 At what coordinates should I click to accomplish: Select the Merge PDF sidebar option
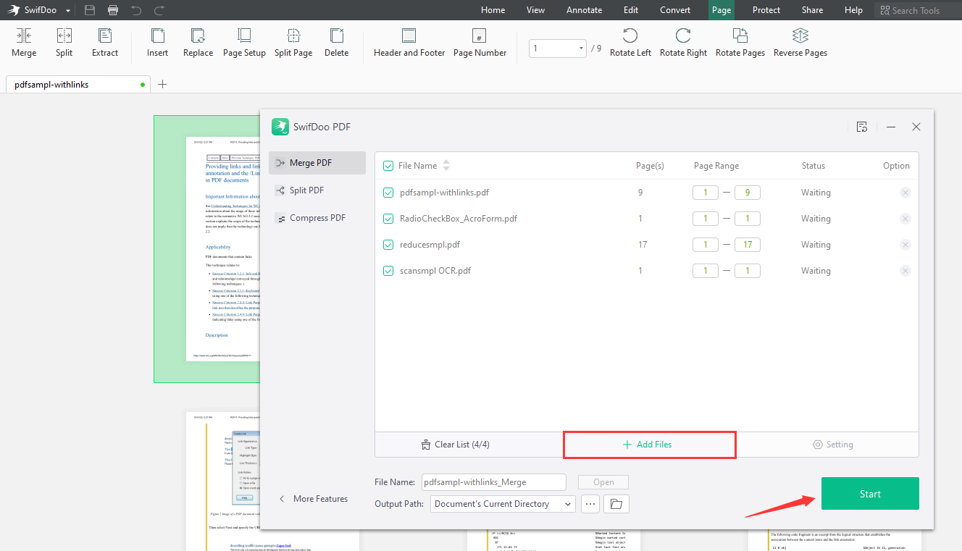point(317,163)
